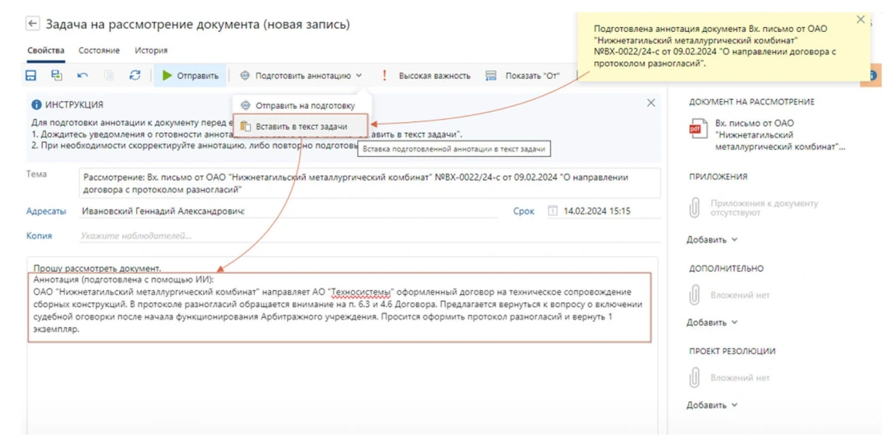
Task: Click the Refresh icon in the toolbar
Action: click(x=134, y=76)
